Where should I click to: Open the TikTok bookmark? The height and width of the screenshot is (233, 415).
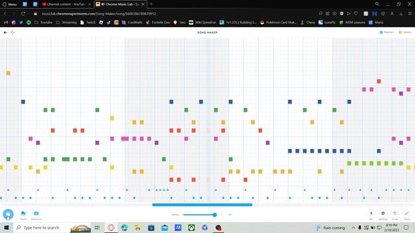[108, 23]
